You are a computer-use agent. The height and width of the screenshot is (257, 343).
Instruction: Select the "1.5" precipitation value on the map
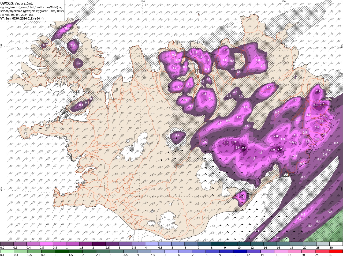point(195,52)
